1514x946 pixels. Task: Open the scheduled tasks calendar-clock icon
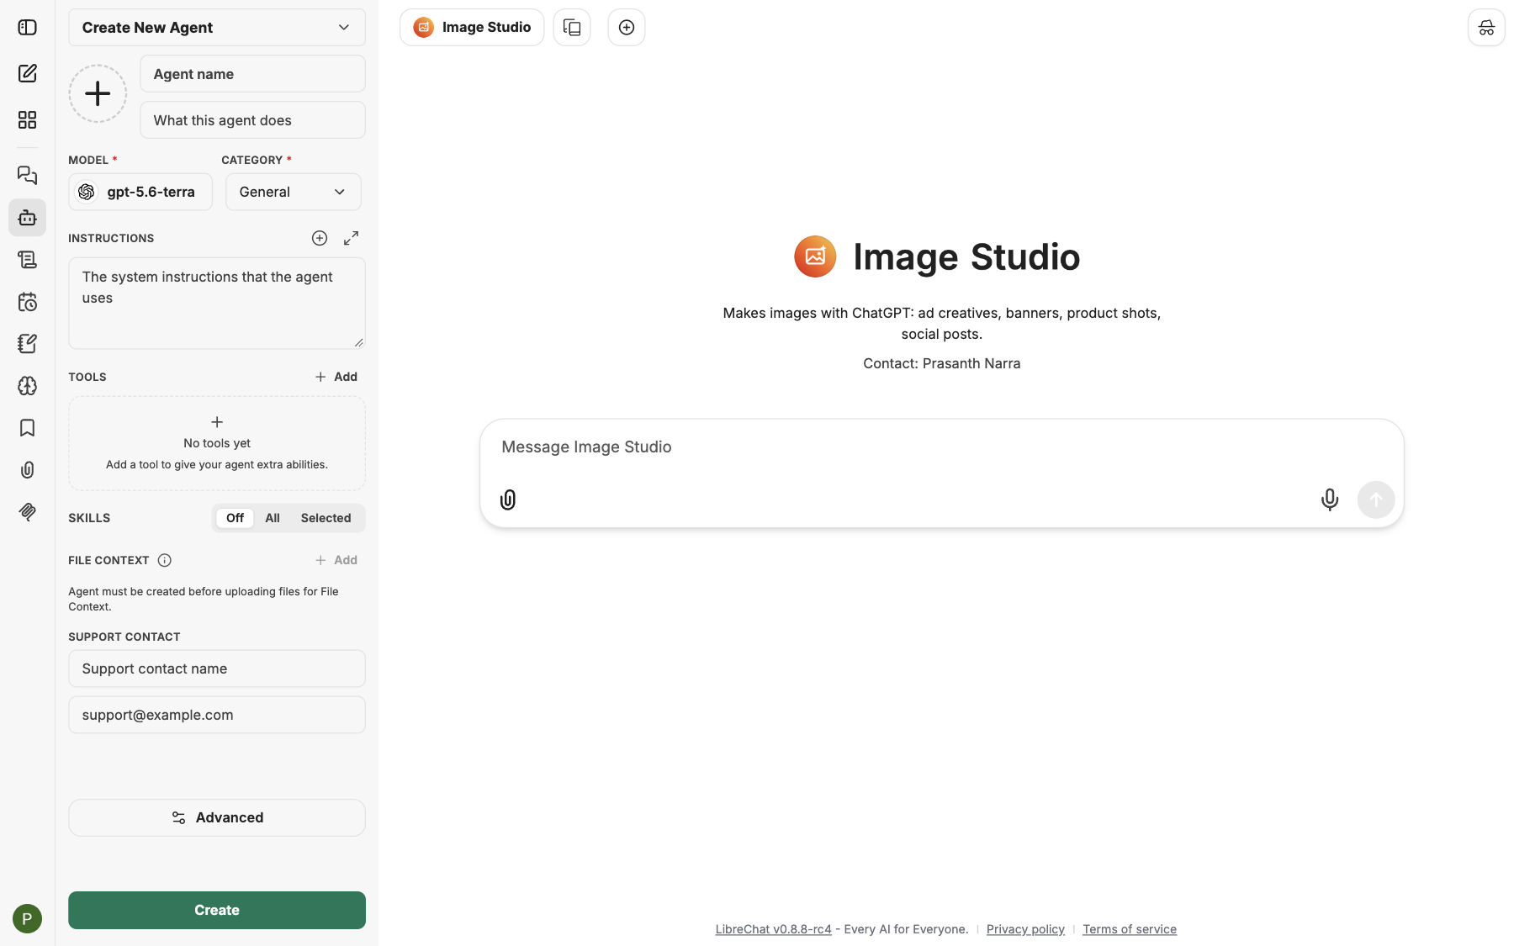(x=27, y=301)
